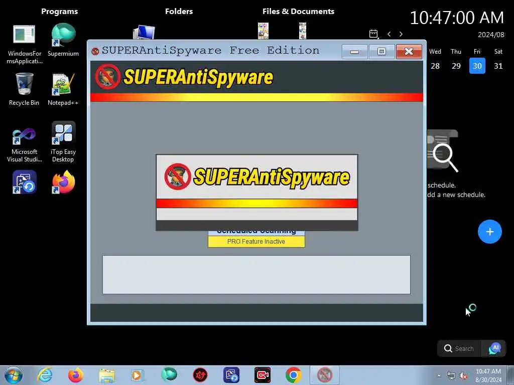Select Saturday 31 in the calendar
The height and width of the screenshot is (385, 514).
pos(498,66)
